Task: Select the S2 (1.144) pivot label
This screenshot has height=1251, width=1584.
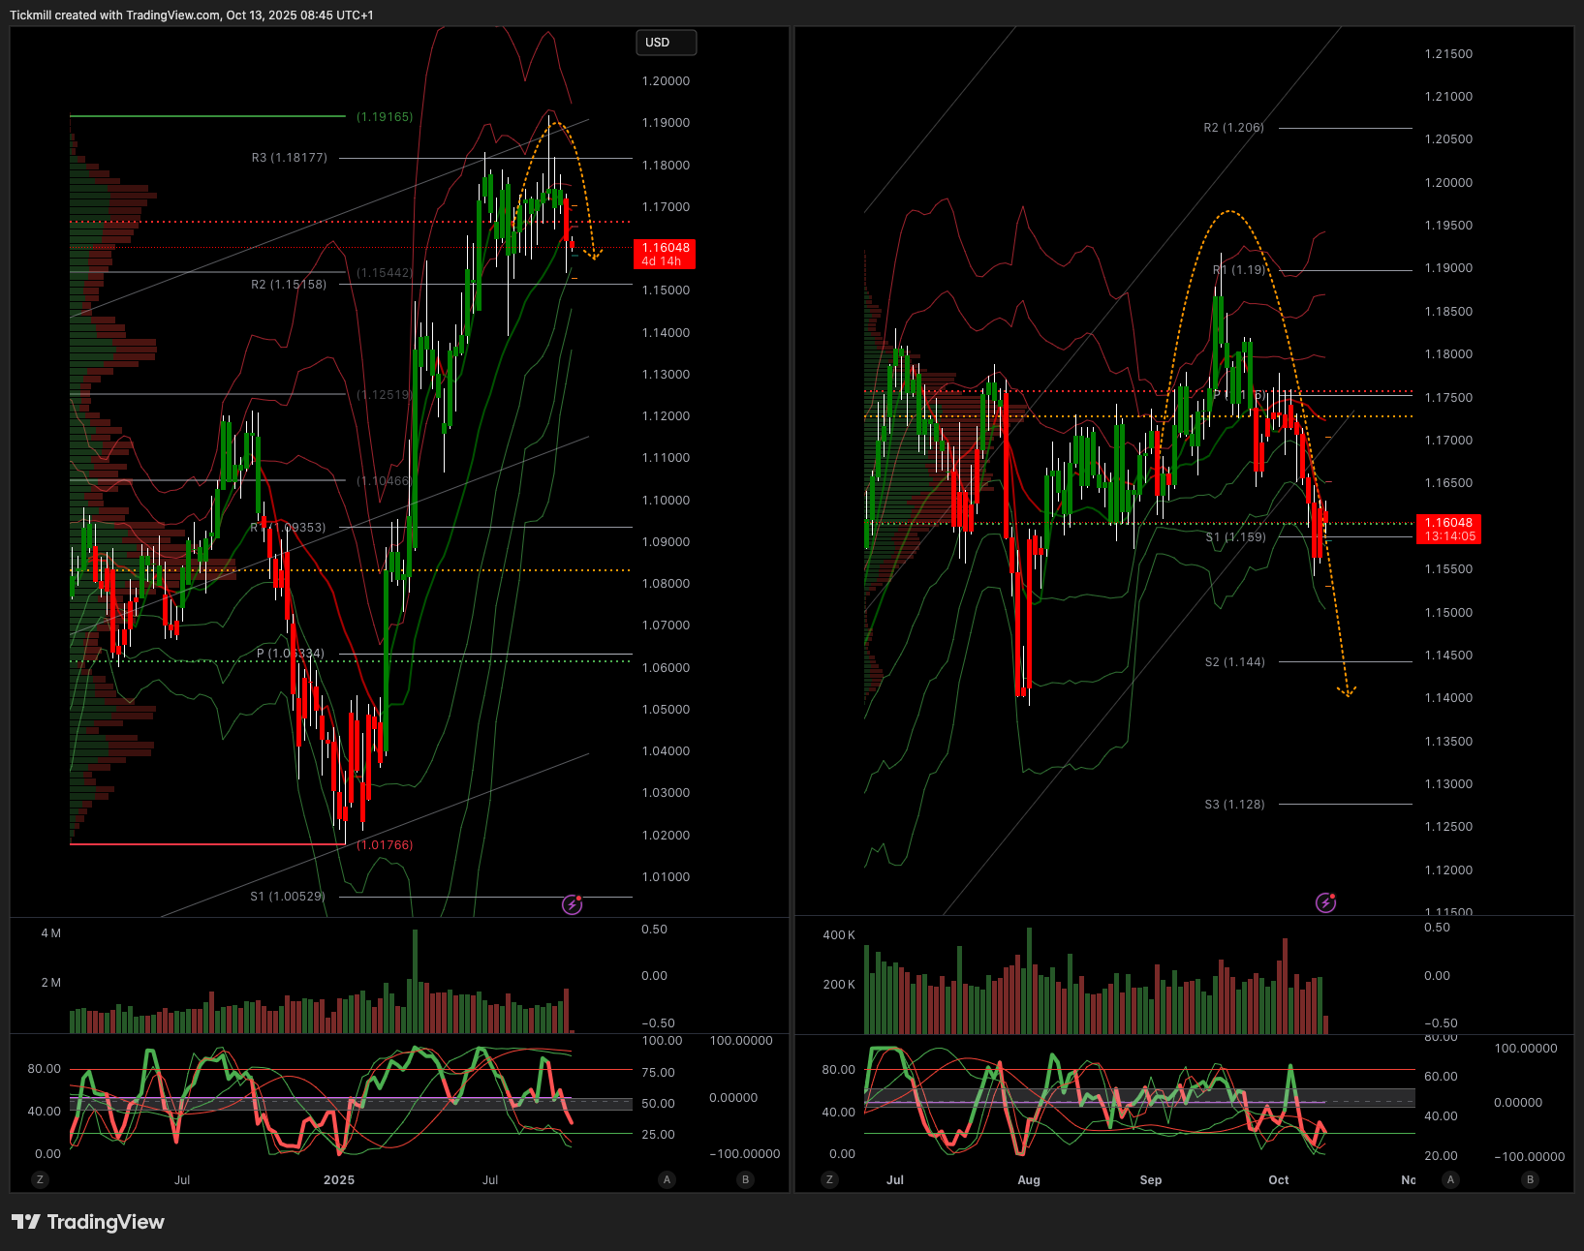Action: [1234, 662]
